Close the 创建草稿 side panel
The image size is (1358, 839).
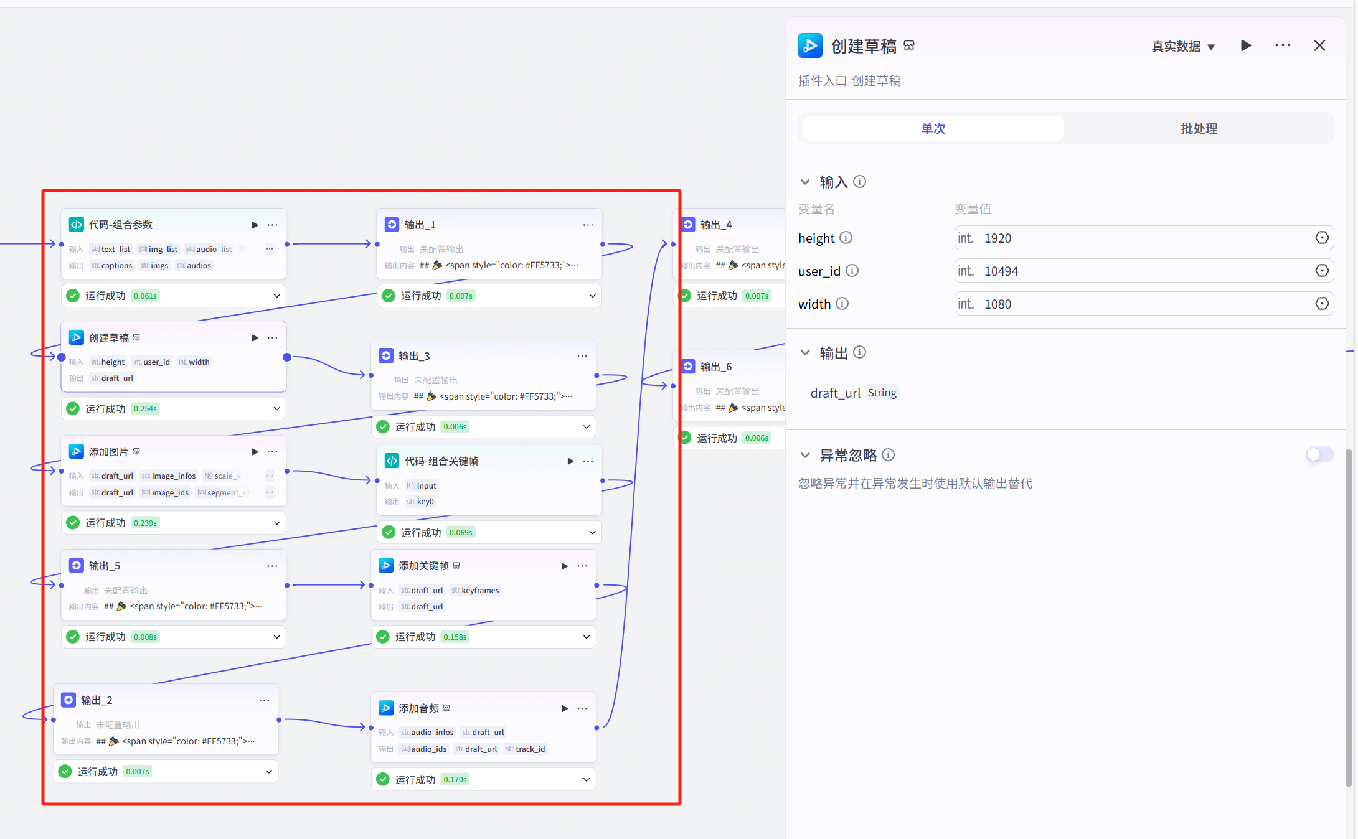click(x=1319, y=45)
